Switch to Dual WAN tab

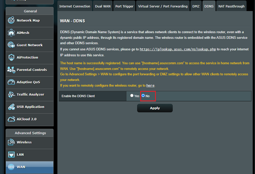[x=103, y=6]
